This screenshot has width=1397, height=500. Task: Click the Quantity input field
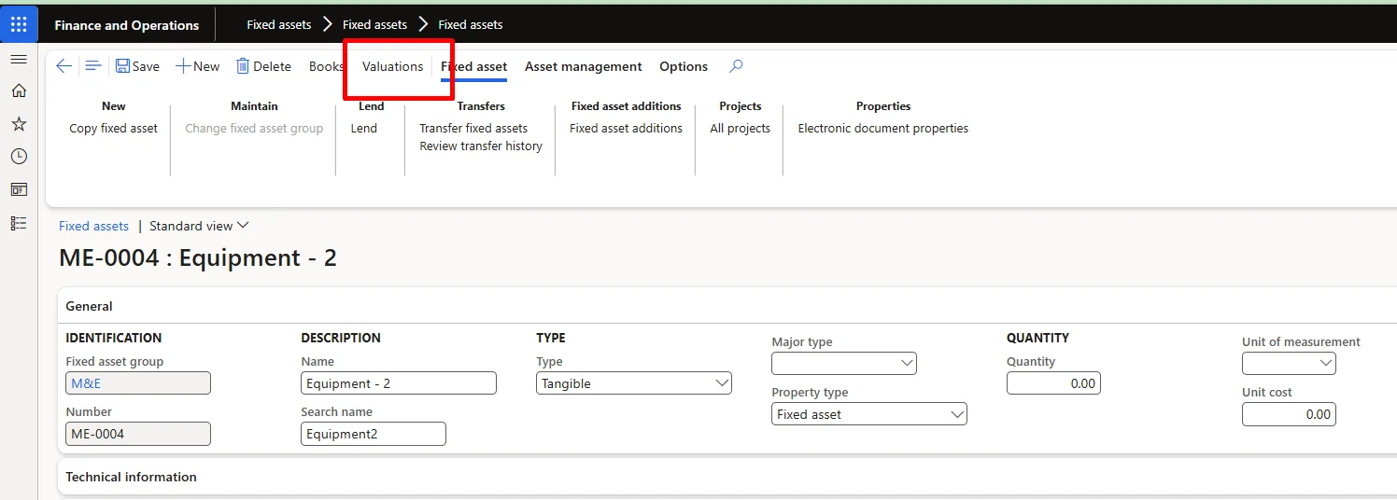click(1053, 383)
